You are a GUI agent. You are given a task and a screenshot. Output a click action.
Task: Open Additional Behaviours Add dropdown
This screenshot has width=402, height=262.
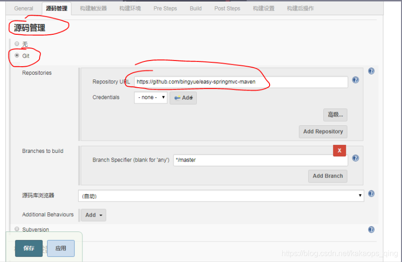(93, 215)
